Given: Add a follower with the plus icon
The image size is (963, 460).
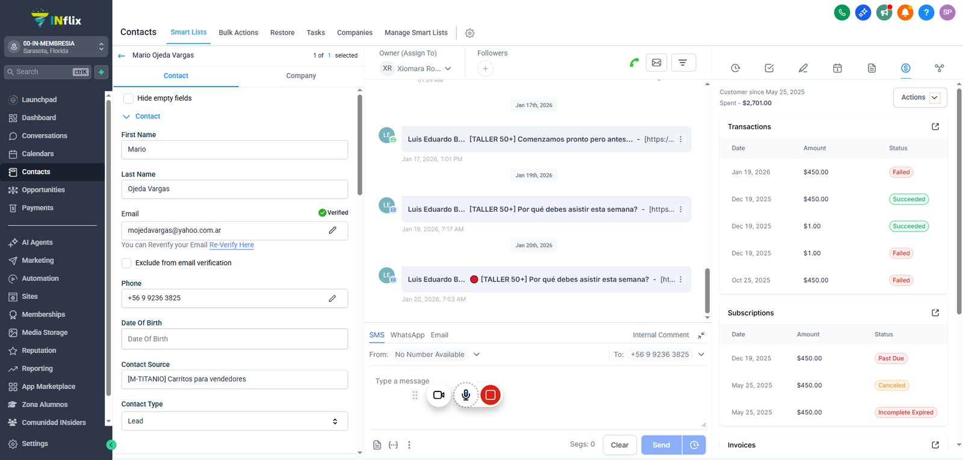Looking at the screenshot, I should 485,69.
